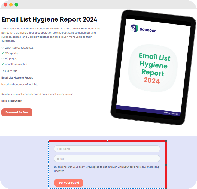Click the bold 'Email List Hygiene Report' text
Screen dimensions: 197x189
[x=17, y=78]
